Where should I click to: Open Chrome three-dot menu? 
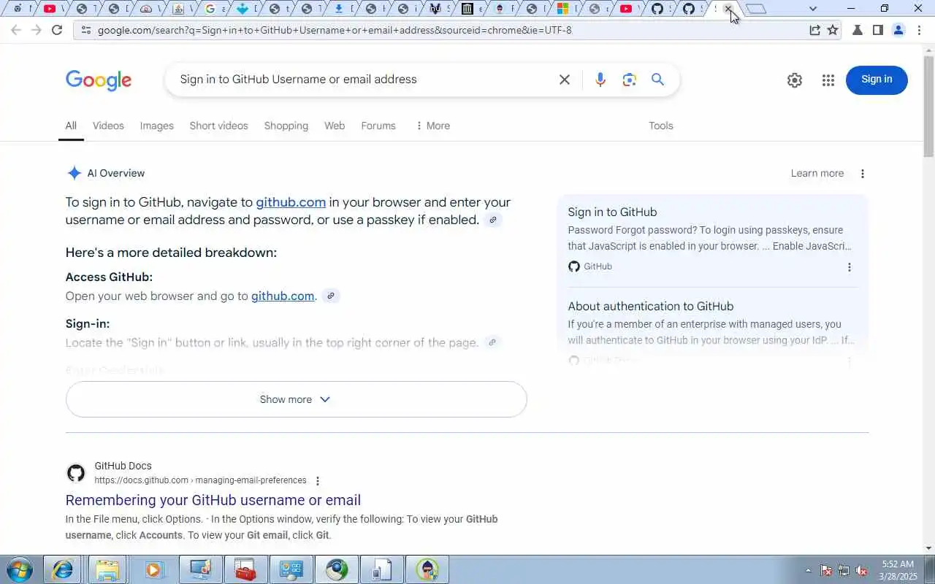[x=919, y=30]
